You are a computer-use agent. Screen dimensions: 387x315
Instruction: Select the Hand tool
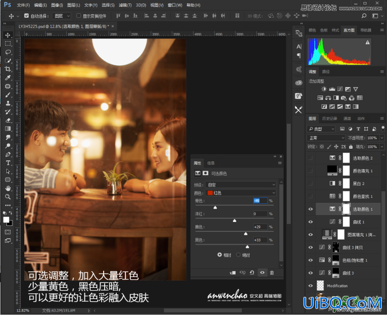coord(8,188)
